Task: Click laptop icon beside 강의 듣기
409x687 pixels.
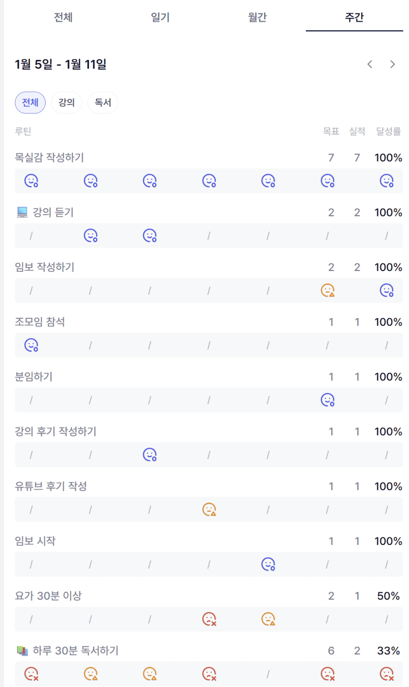Action: 22,212
